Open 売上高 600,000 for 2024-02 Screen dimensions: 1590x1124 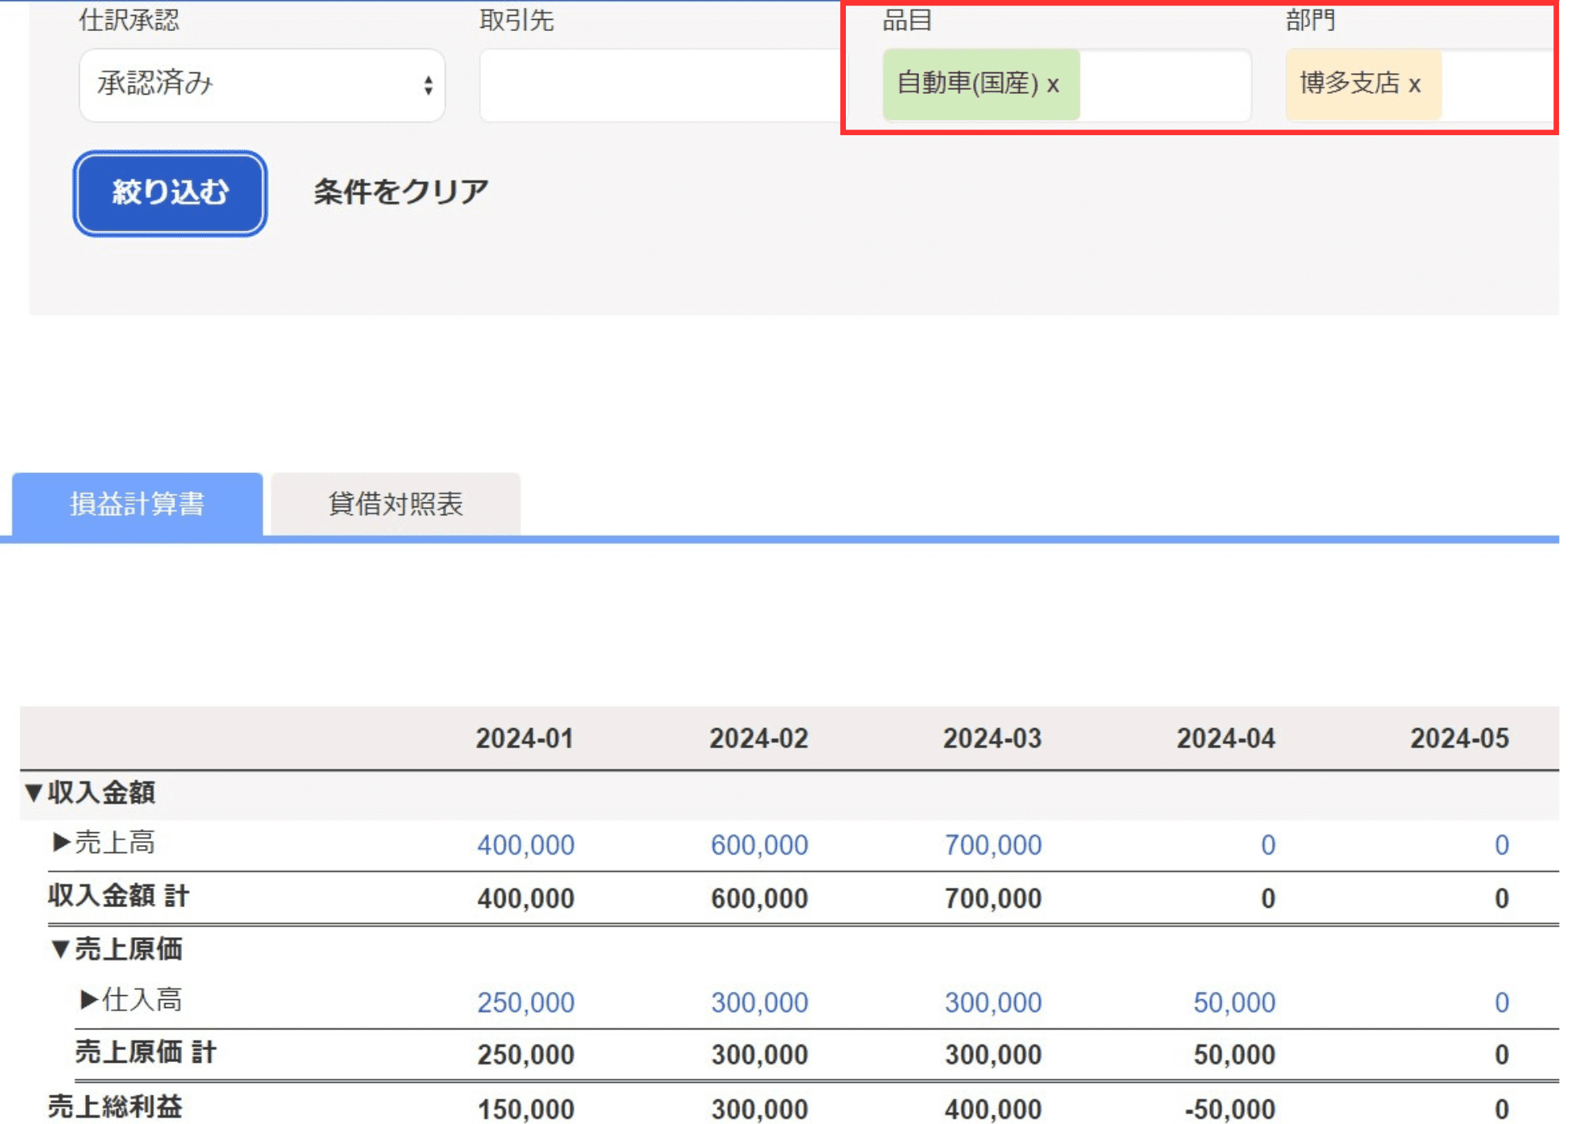point(759,844)
